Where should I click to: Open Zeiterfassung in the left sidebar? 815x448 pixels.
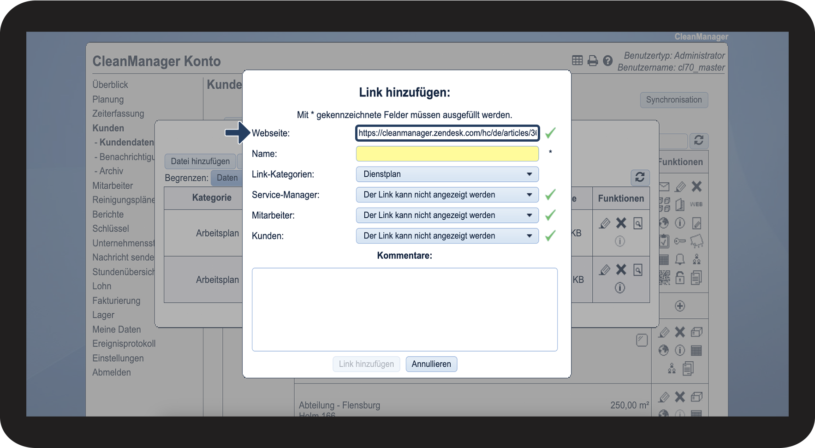point(118,113)
